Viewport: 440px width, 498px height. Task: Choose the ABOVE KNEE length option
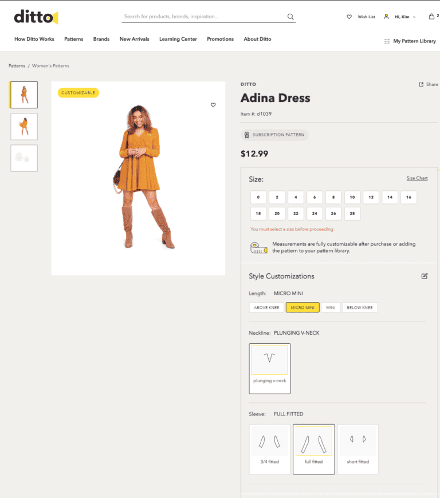point(267,307)
